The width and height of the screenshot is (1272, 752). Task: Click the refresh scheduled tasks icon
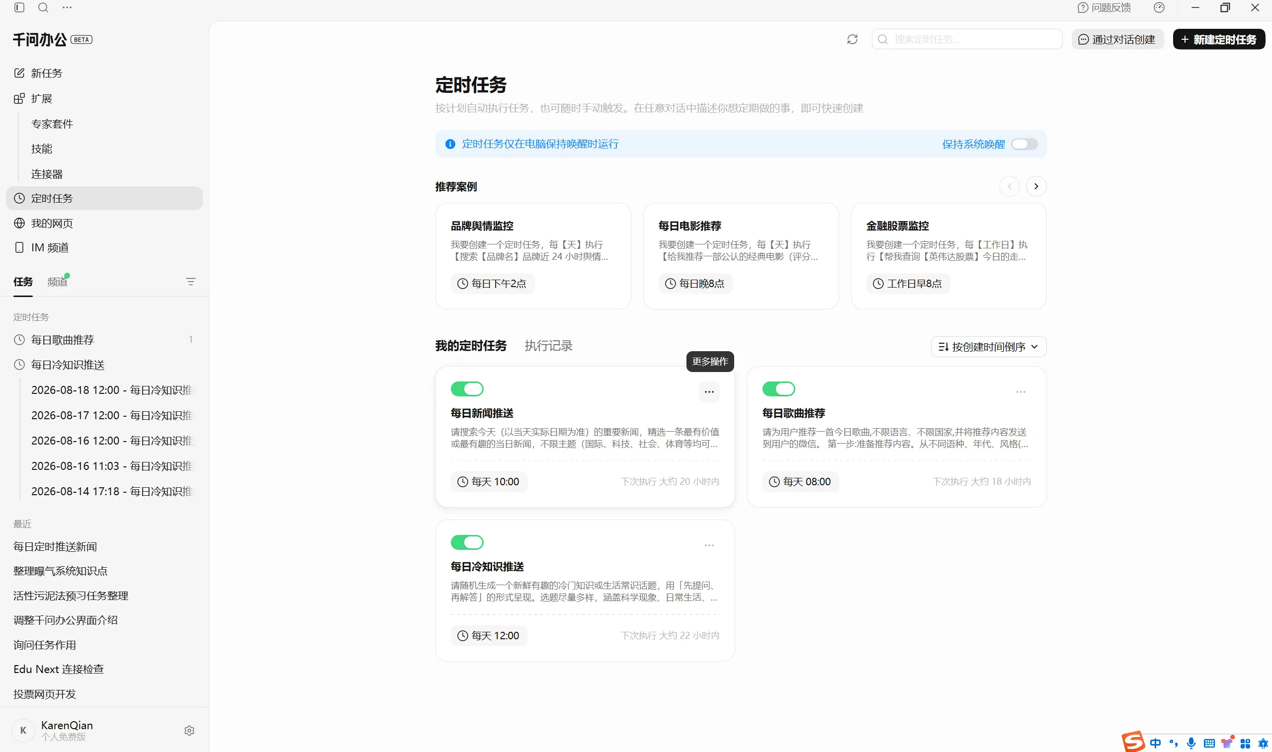[x=852, y=39]
